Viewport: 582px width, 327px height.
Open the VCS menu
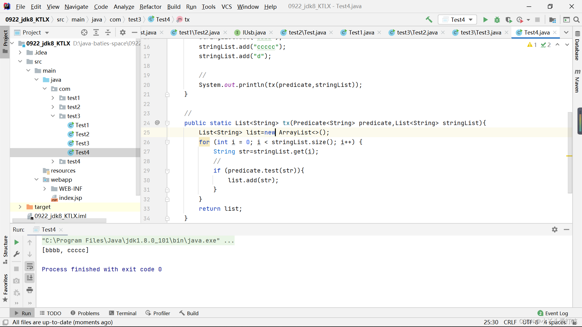[x=226, y=6]
